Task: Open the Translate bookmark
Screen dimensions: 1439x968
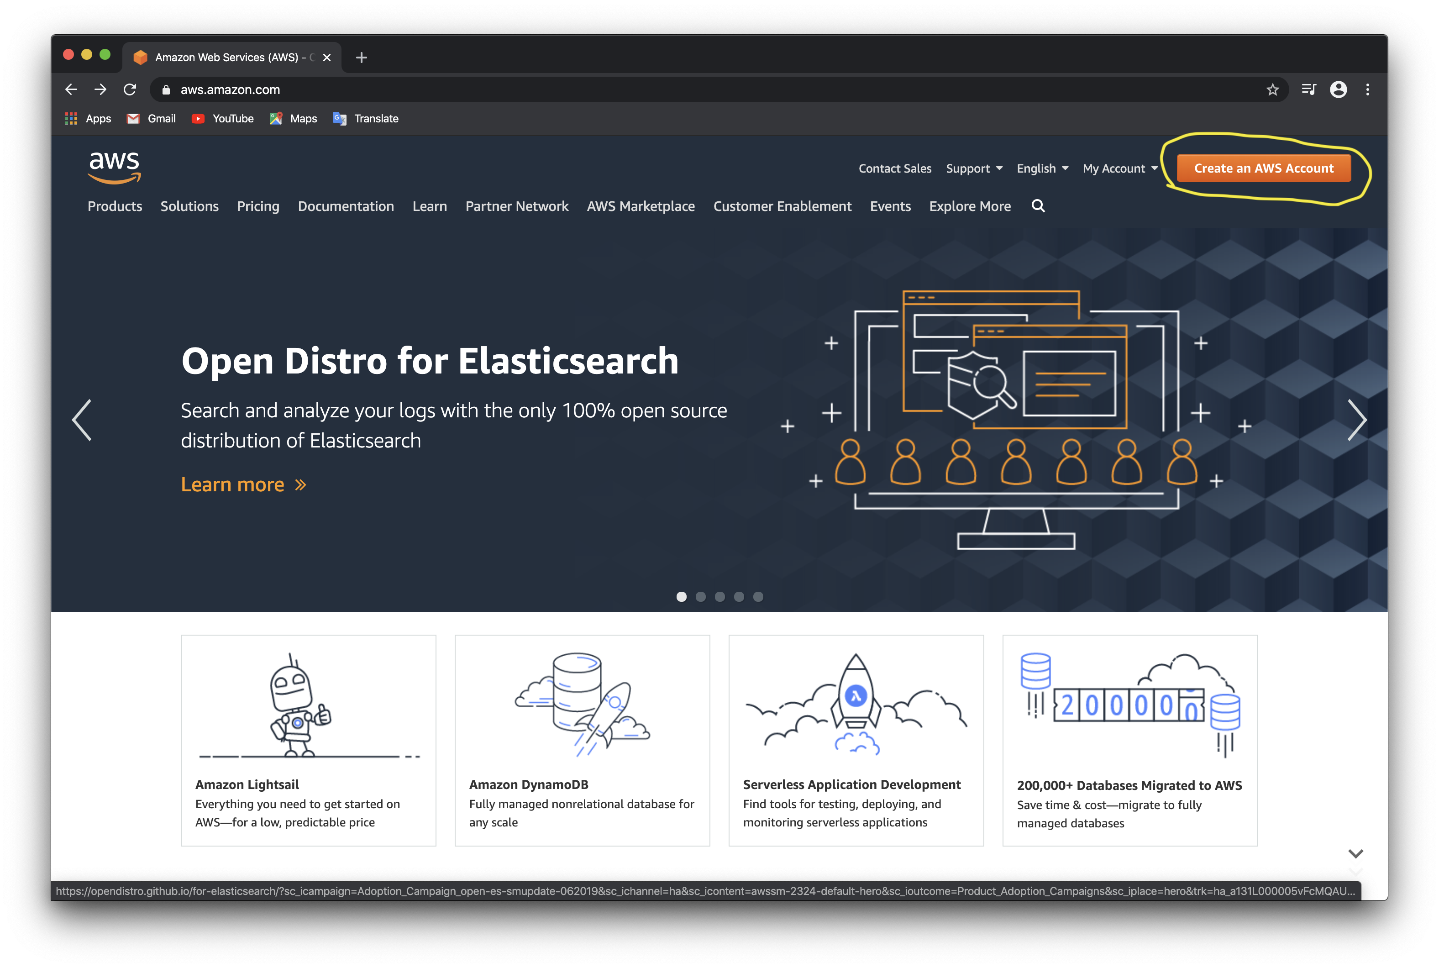Action: (365, 119)
